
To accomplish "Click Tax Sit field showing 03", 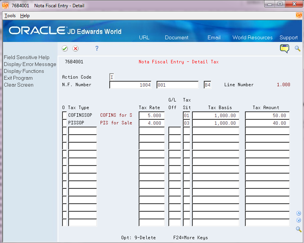I will tap(187, 123).
